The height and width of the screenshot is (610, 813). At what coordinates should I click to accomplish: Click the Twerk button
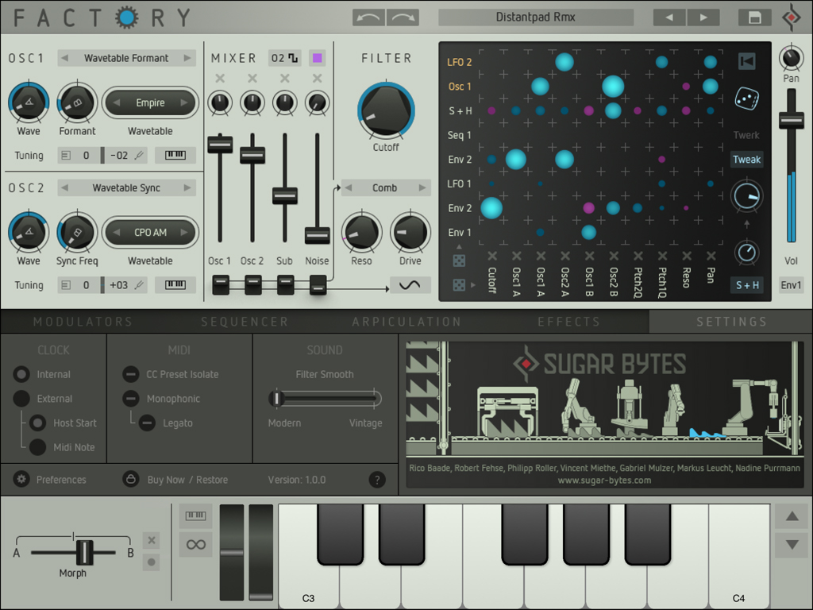pyautogui.click(x=746, y=135)
